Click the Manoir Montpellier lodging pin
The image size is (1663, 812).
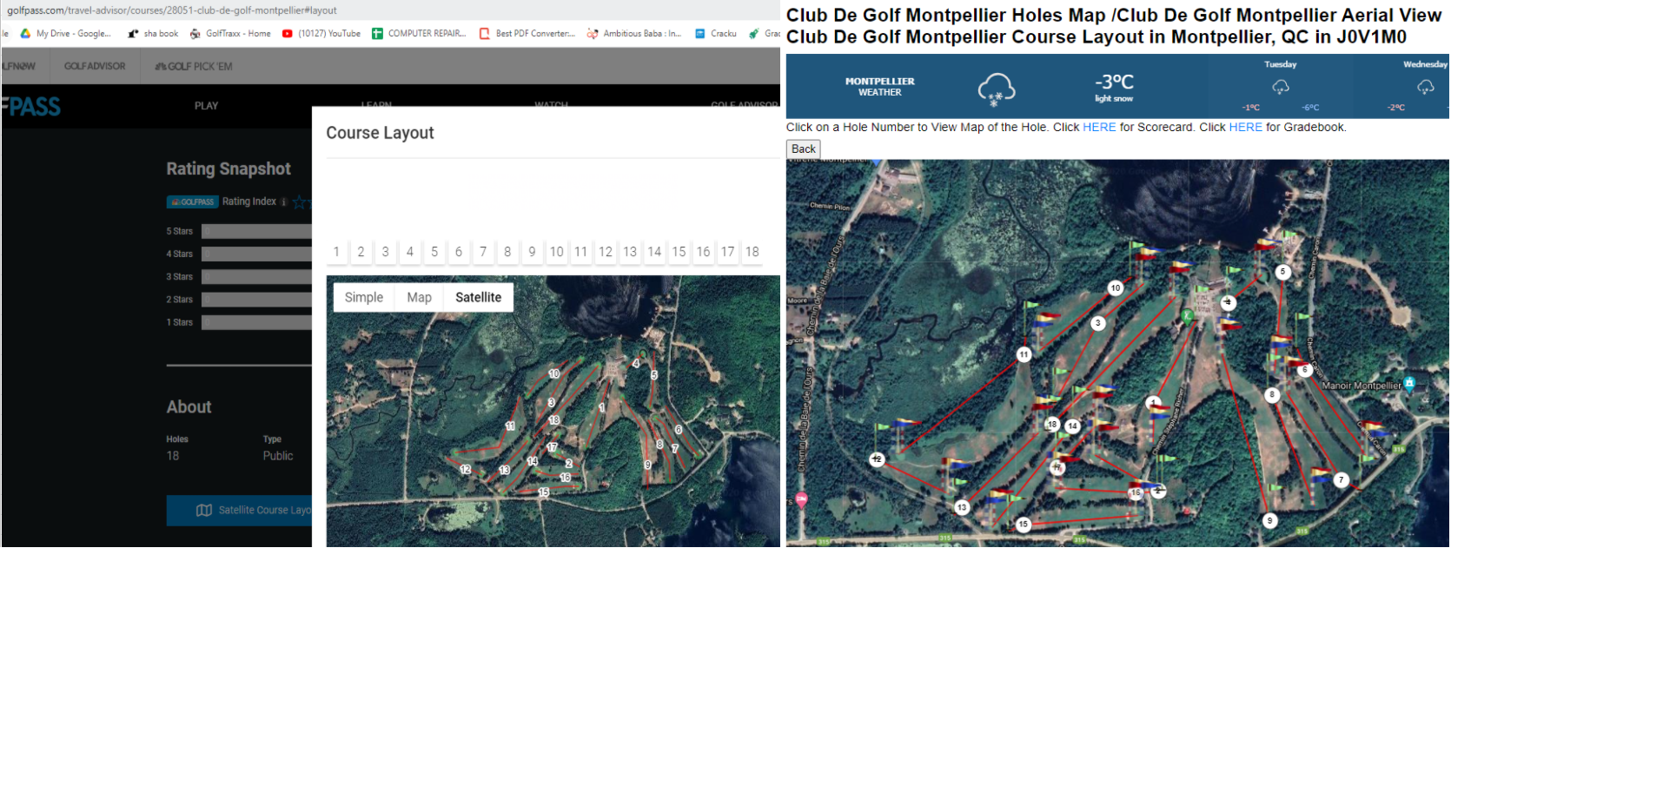coord(1409,383)
